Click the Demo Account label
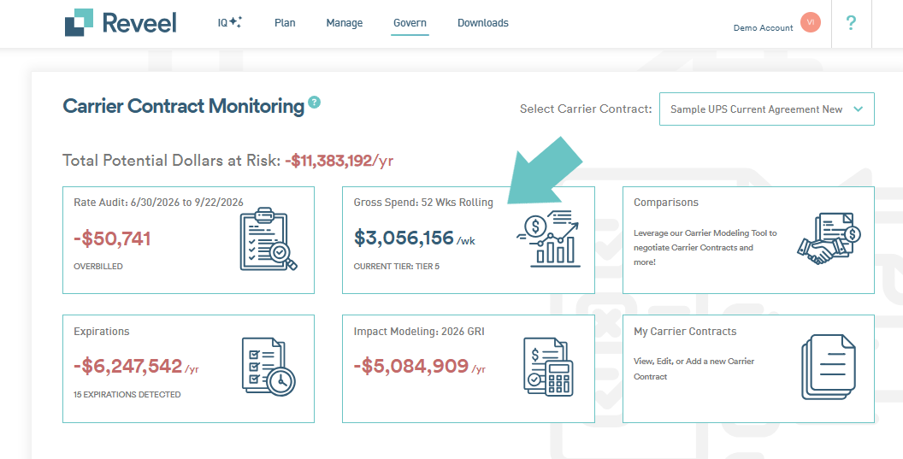Image resolution: width=903 pixels, height=459 pixels. (x=763, y=27)
